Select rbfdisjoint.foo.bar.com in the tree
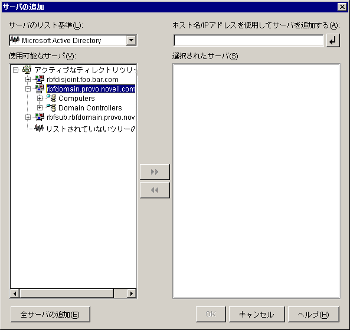This screenshot has height=330, width=350. point(83,80)
